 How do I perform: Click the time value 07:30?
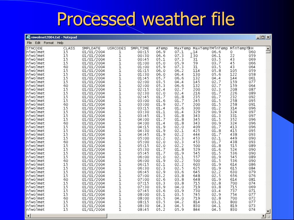click(143, 187)
